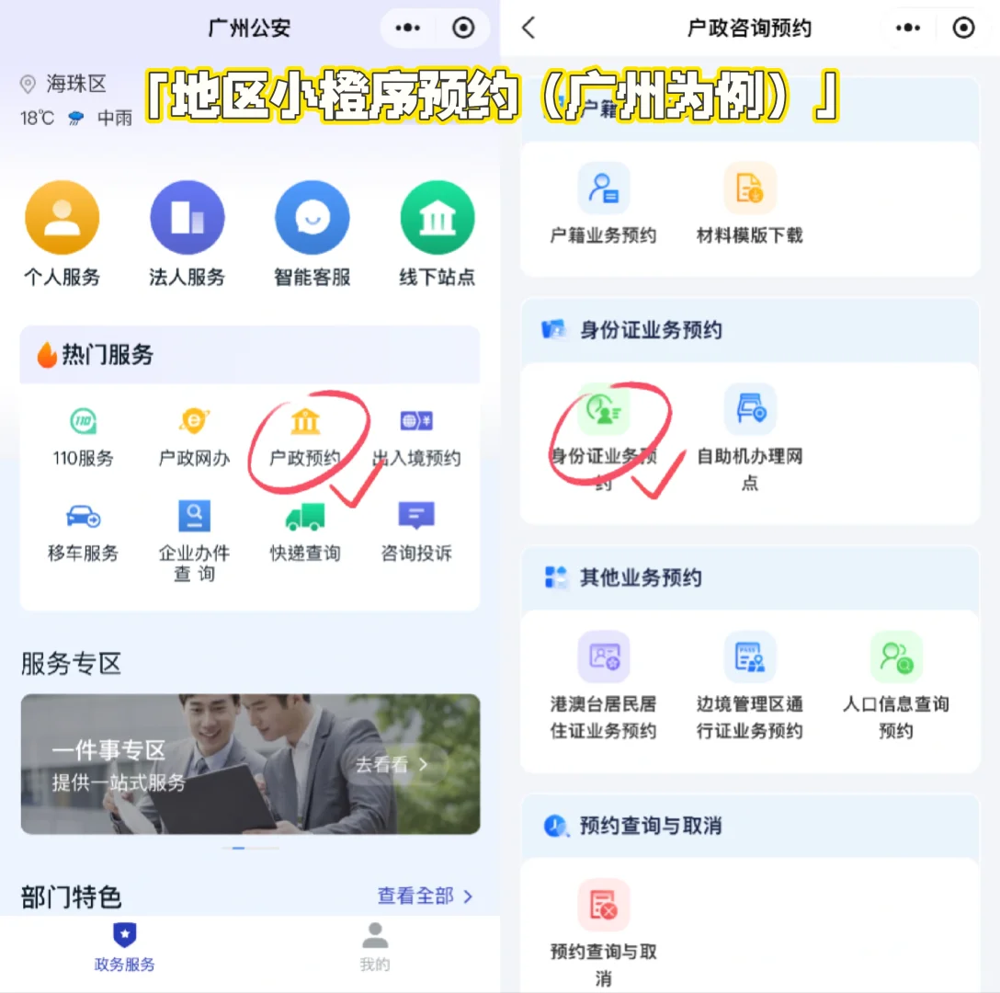Tap 去看看 button on banner
Screen dimensions: 1000x993
(x=393, y=764)
